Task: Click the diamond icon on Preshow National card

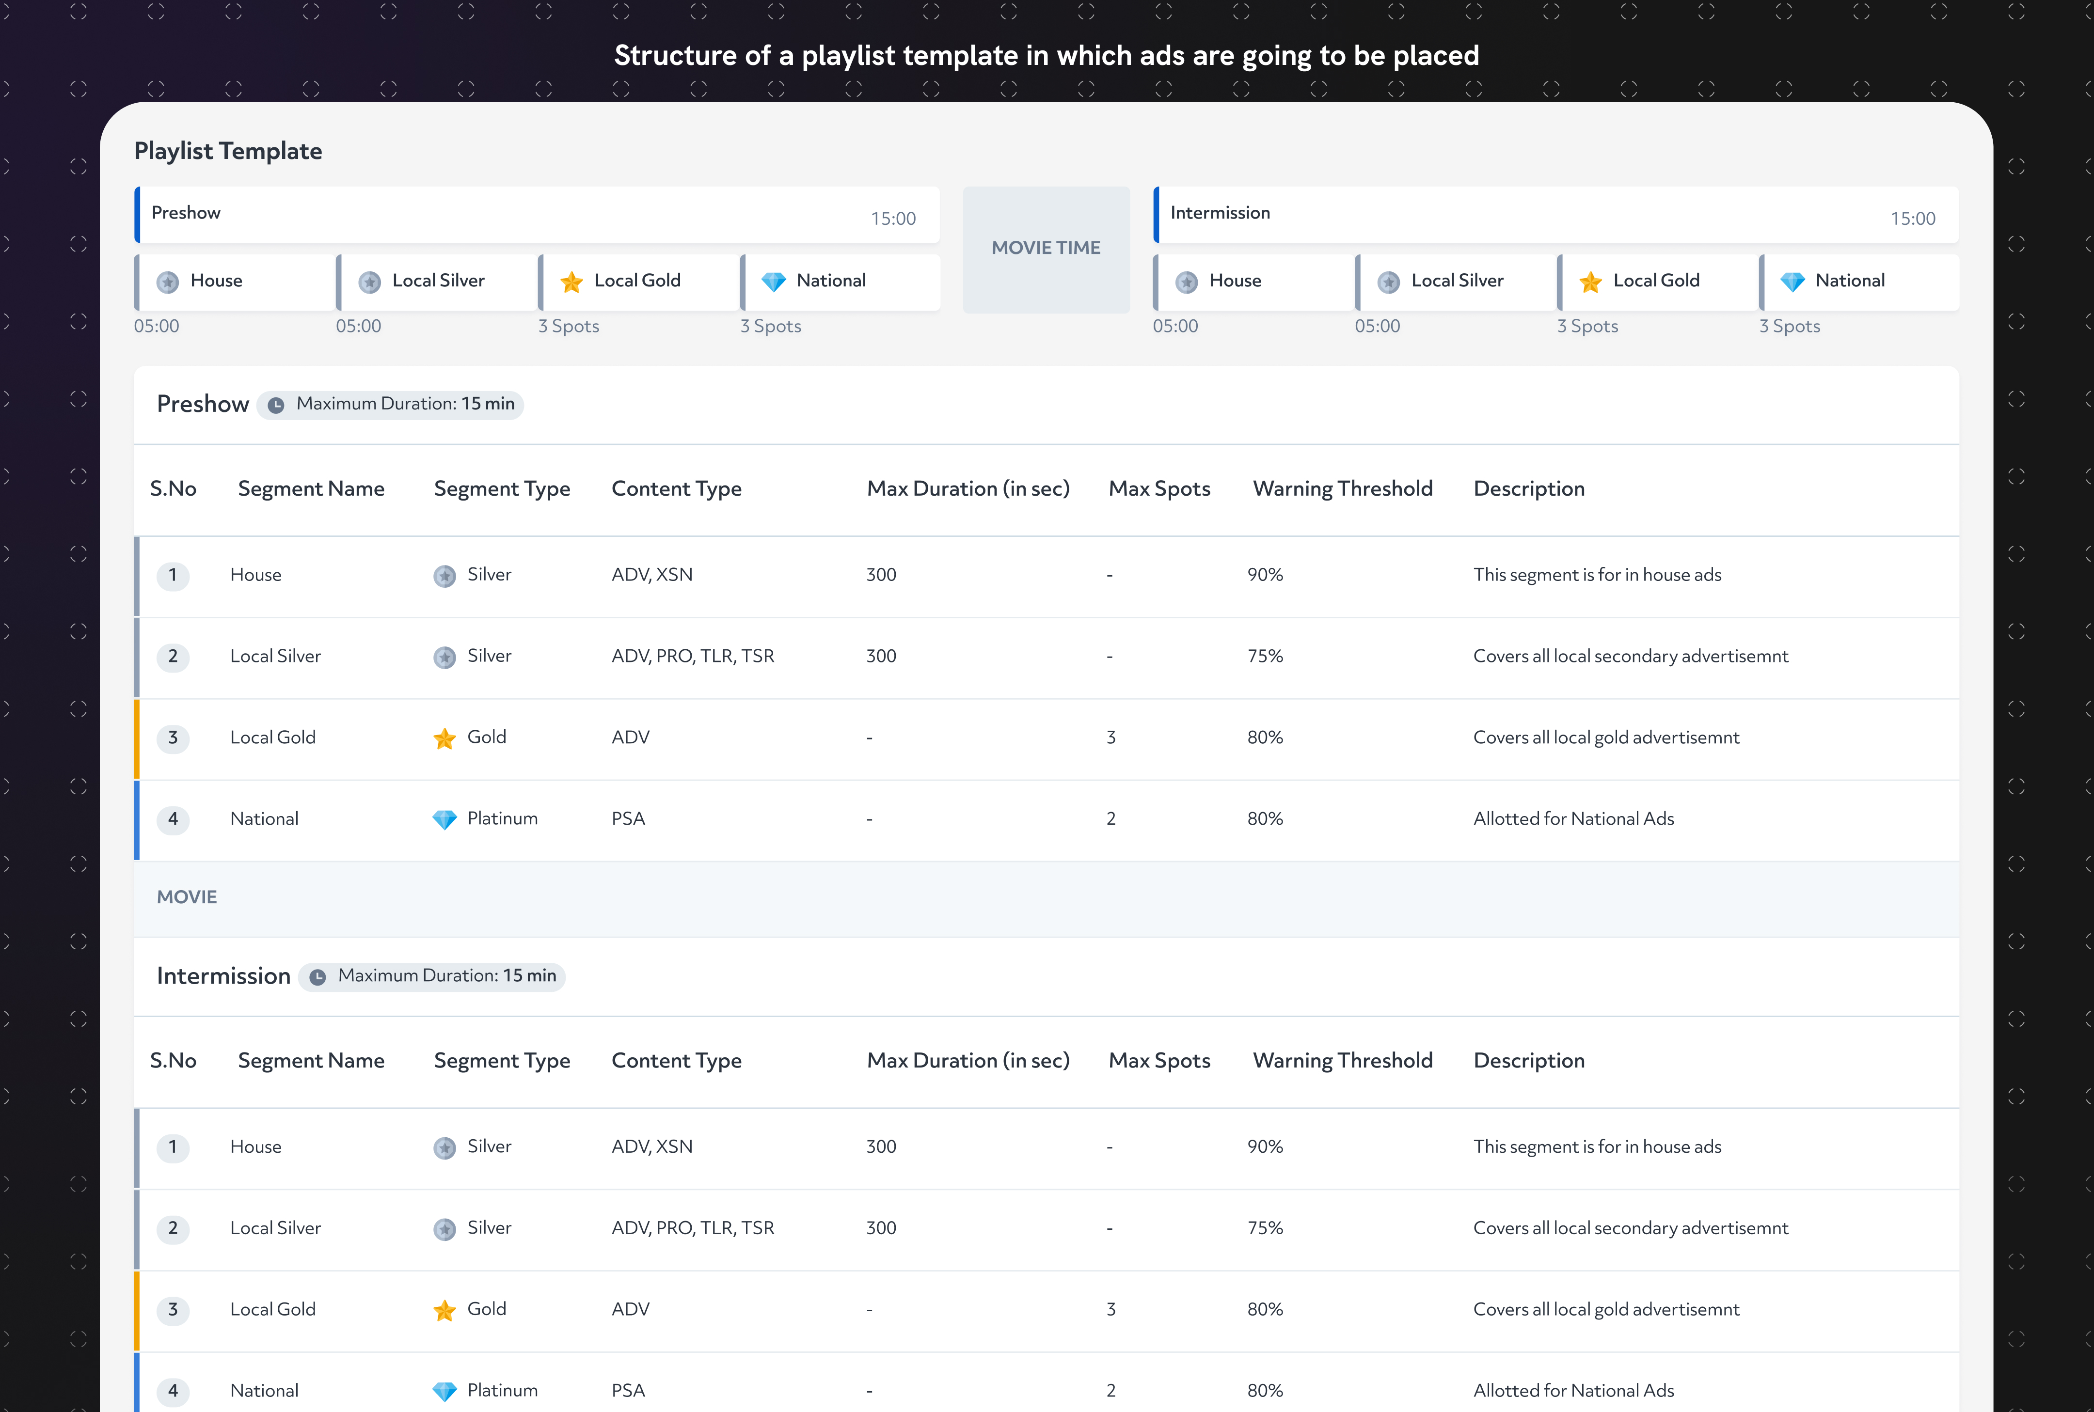Action: tap(773, 282)
